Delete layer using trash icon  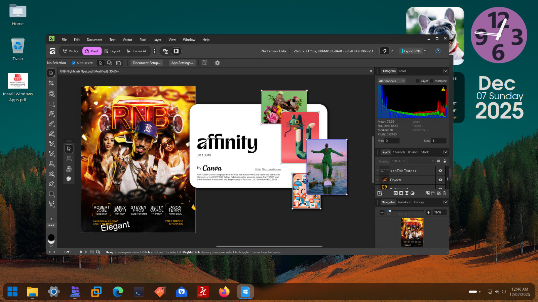[444, 193]
